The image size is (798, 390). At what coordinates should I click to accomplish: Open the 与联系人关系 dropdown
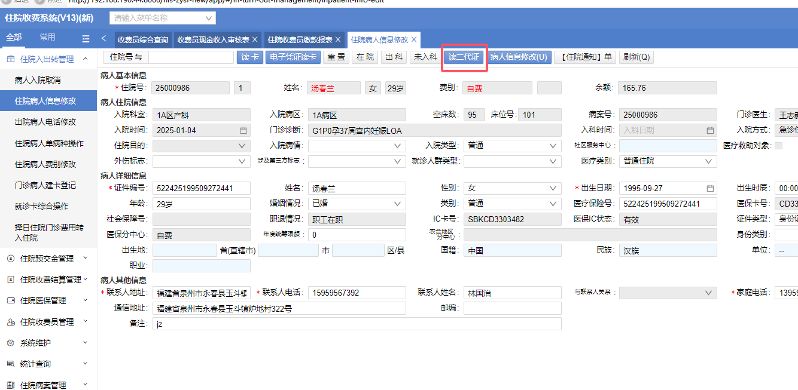click(x=709, y=293)
